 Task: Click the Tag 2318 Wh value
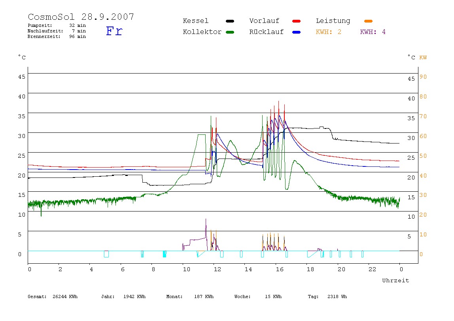point(337,296)
